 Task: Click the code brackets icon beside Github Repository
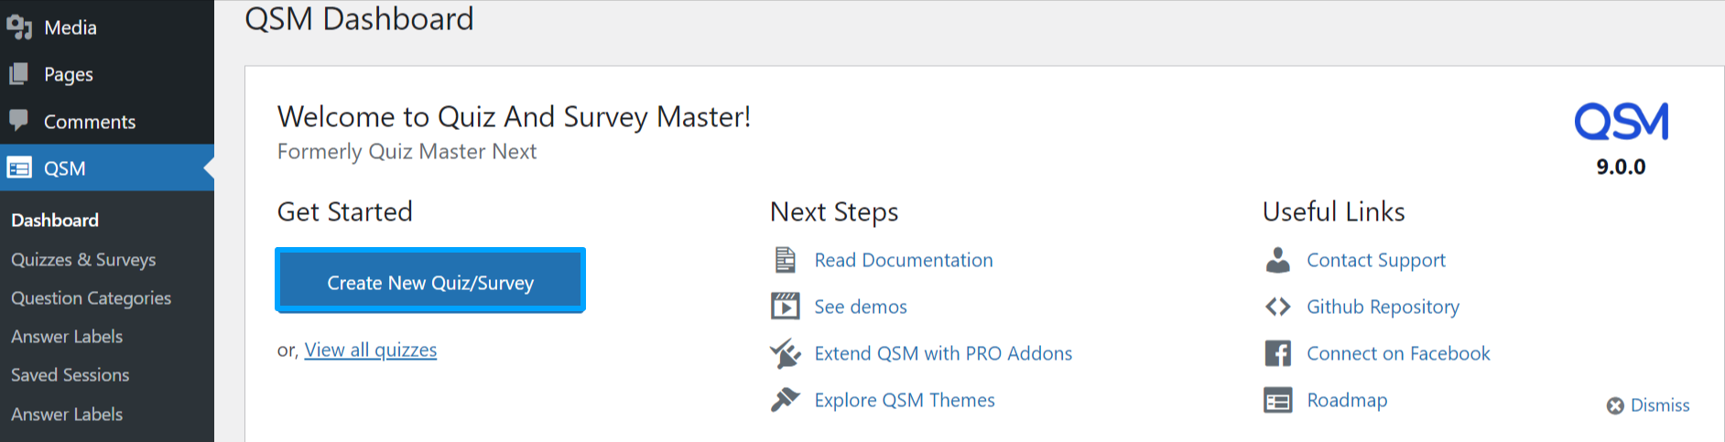1277,307
